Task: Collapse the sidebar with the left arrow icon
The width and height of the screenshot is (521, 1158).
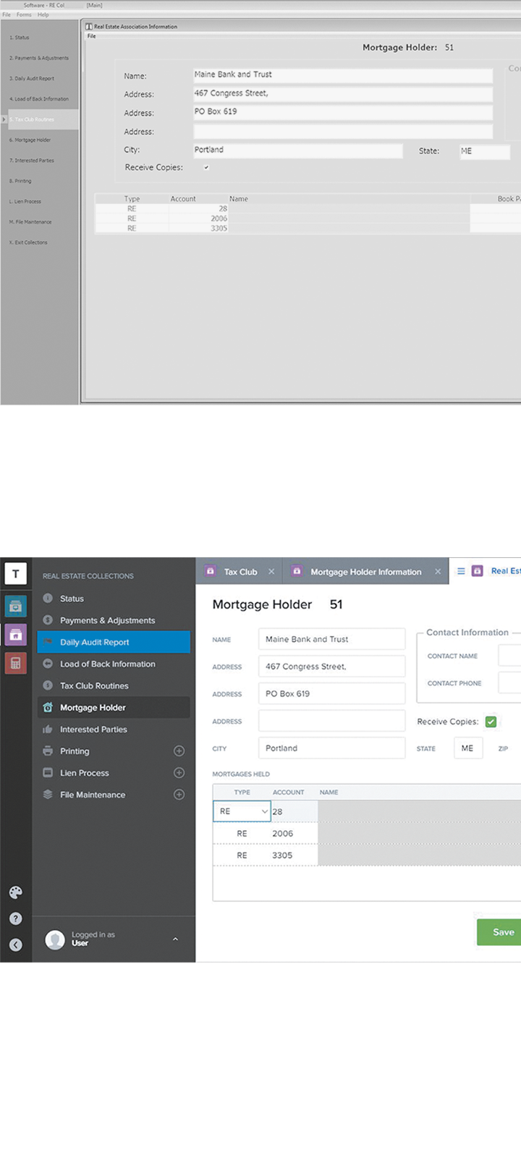Action: point(16,944)
